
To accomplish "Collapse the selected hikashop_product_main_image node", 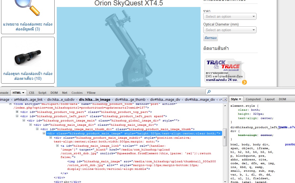I will click(44, 133).
